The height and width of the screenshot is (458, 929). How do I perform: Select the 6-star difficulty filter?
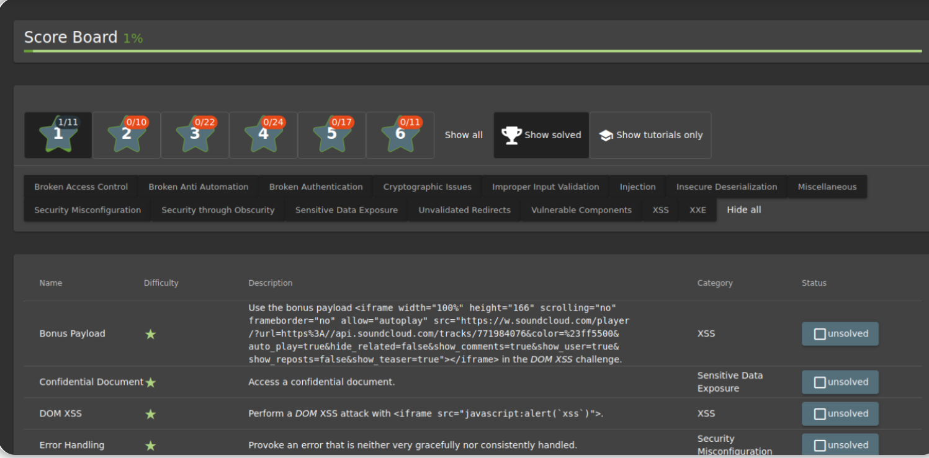point(400,135)
